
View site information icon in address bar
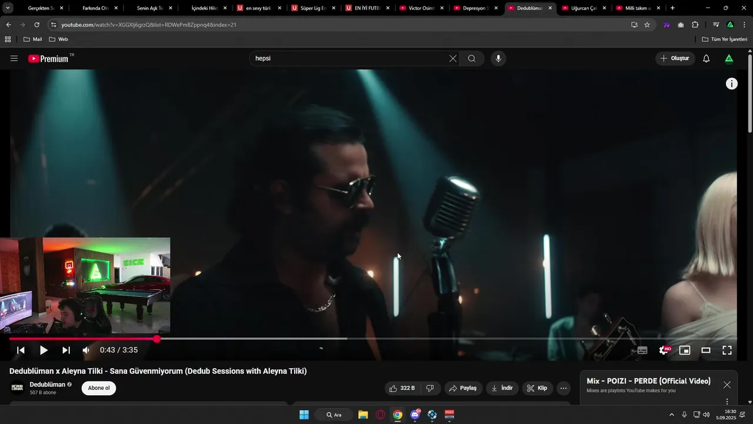click(x=54, y=25)
